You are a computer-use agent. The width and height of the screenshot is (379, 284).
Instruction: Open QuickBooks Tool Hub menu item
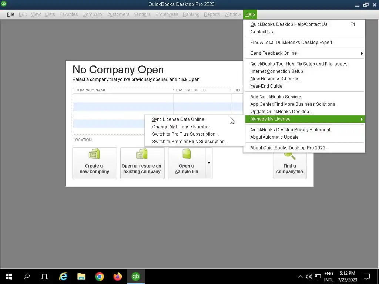click(304, 64)
